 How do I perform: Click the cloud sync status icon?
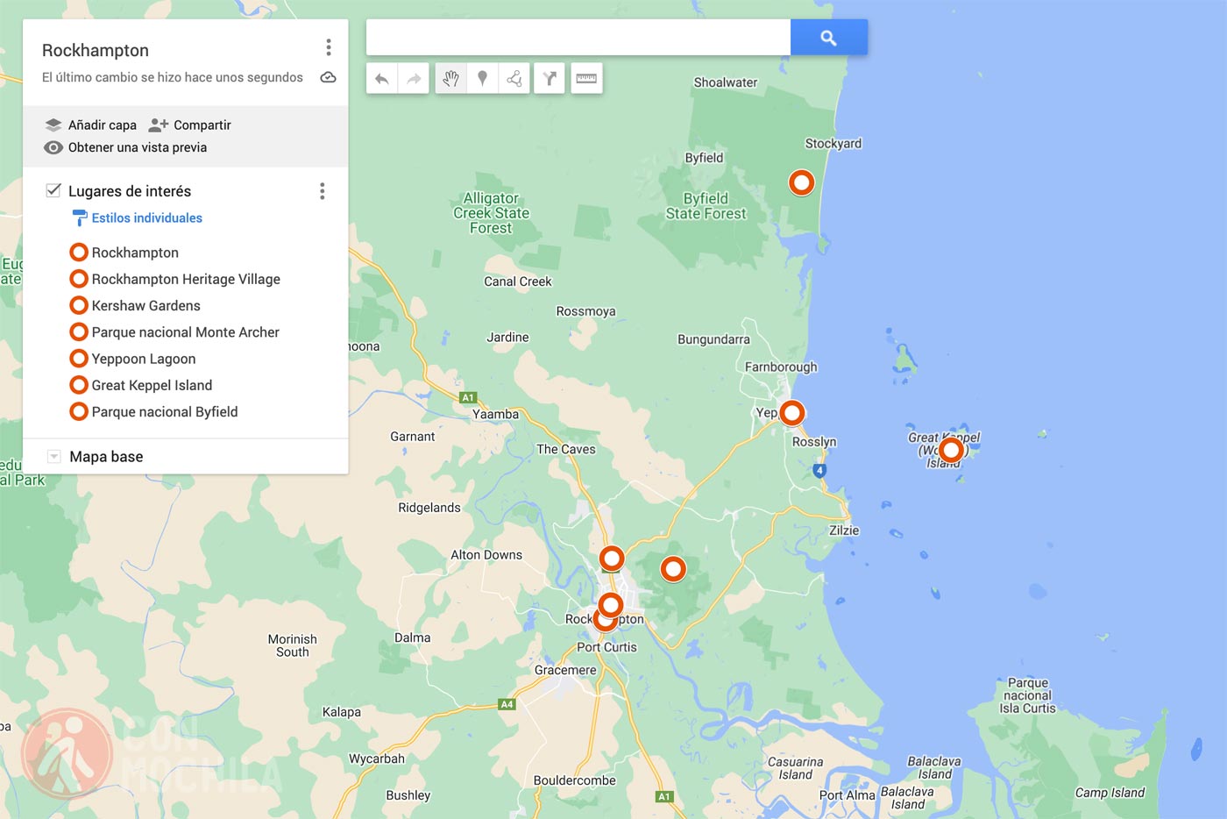[328, 77]
